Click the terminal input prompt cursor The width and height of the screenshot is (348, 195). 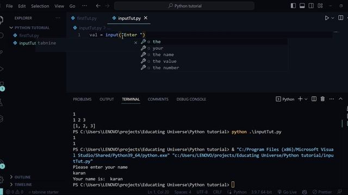coord(233,185)
